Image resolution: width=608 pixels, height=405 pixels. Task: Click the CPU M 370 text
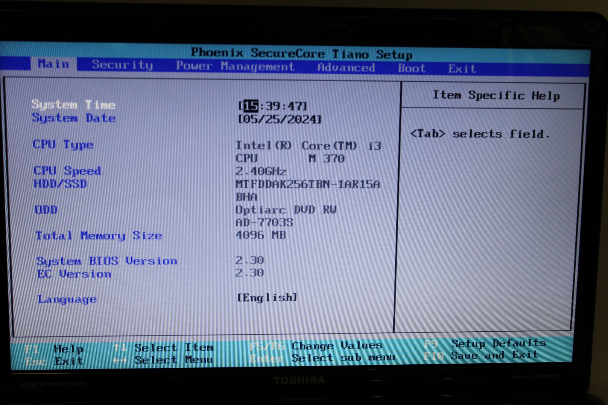click(290, 158)
